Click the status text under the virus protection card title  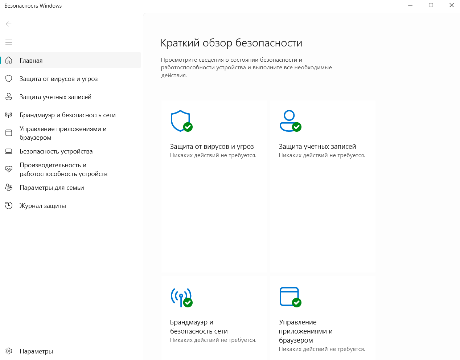click(213, 155)
